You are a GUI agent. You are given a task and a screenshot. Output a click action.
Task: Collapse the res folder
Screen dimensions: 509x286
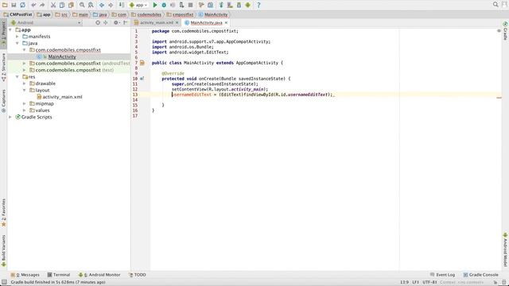17,77
